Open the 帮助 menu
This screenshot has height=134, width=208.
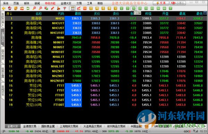[100, 3]
